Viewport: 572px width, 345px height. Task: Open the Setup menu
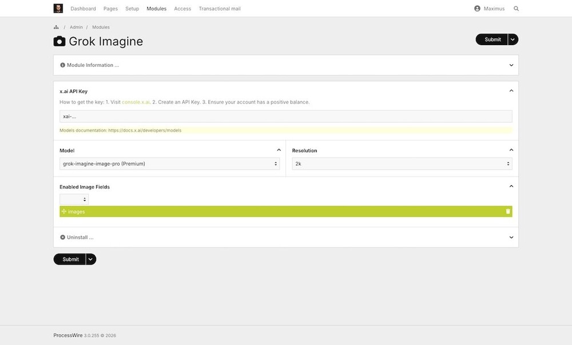click(x=132, y=9)
